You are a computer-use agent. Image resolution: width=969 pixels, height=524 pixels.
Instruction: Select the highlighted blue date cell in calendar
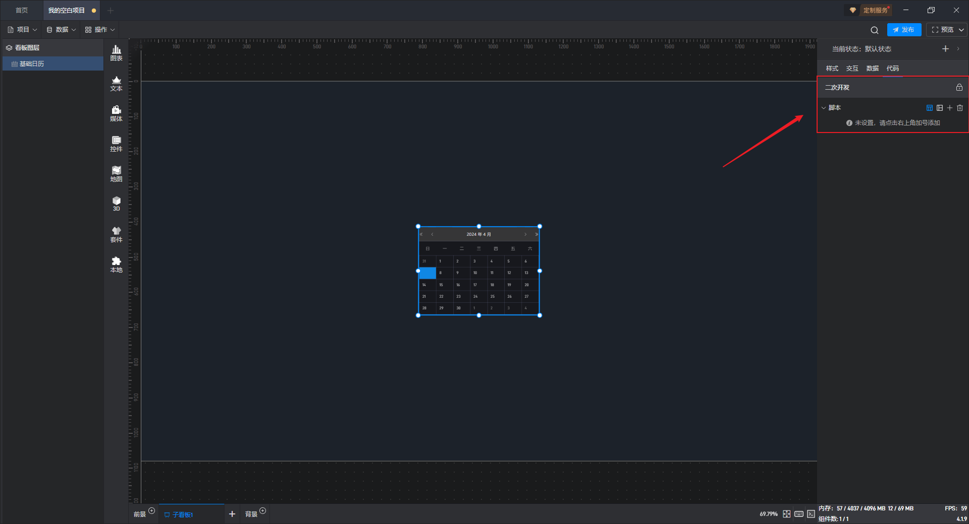427,273
